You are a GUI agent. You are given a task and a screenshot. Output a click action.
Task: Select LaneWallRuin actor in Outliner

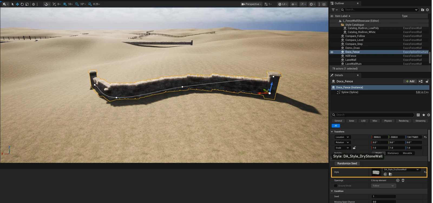[353, 64]
